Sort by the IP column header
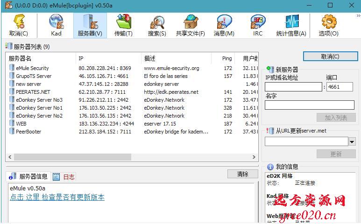 coord(108,58)
